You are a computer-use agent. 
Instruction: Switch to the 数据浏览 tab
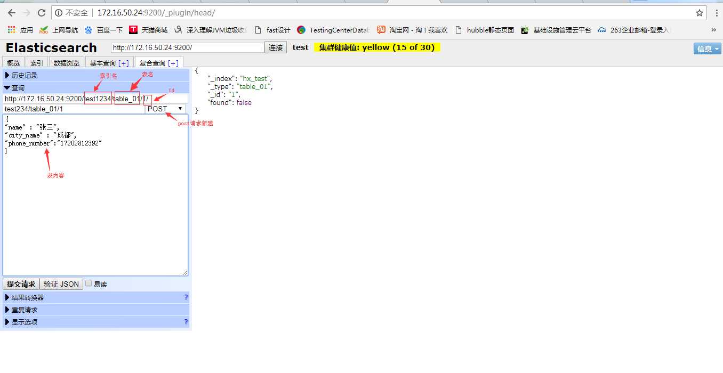pyautogui.click(x=67, y=63)
